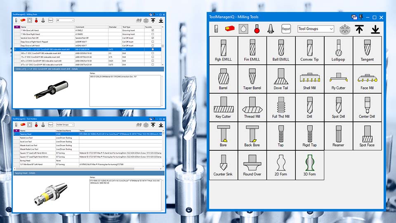Select the 2D Form tool icon
This screenshot has width=396, height=223.
[281, 165]
